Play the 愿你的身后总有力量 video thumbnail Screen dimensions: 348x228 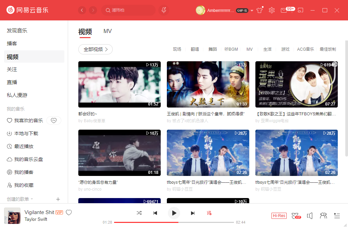coord(120,153)
